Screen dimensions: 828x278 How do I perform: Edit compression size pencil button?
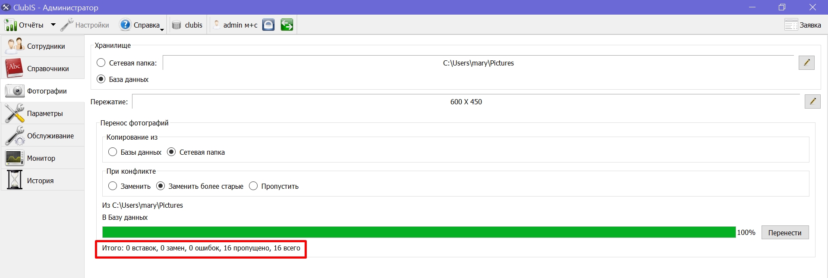coord(812,101)
